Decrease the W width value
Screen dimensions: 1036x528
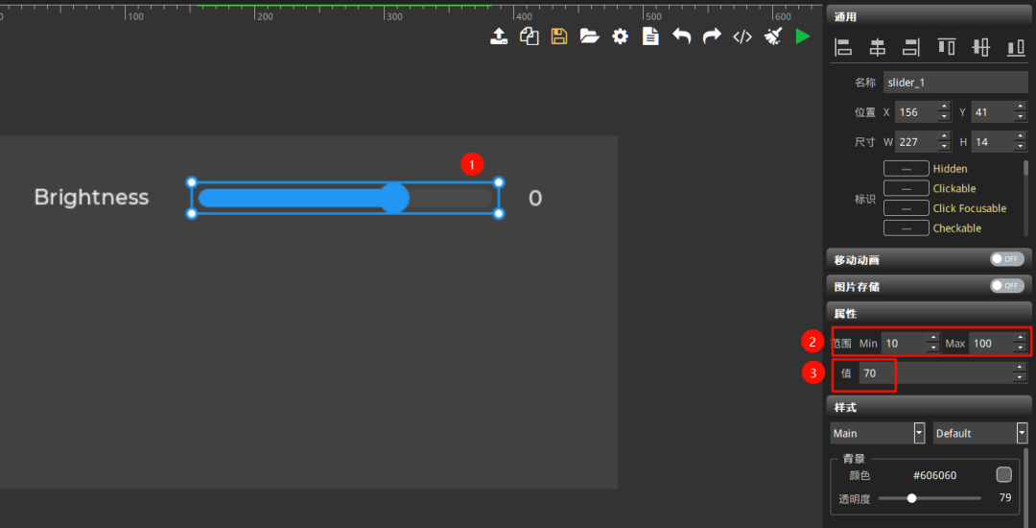coord(944,146)
